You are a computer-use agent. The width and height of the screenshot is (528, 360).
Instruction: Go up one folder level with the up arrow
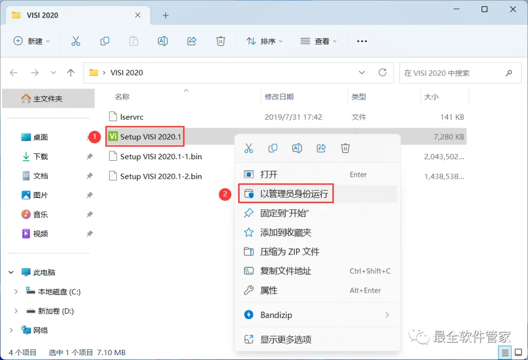(71, 73)
